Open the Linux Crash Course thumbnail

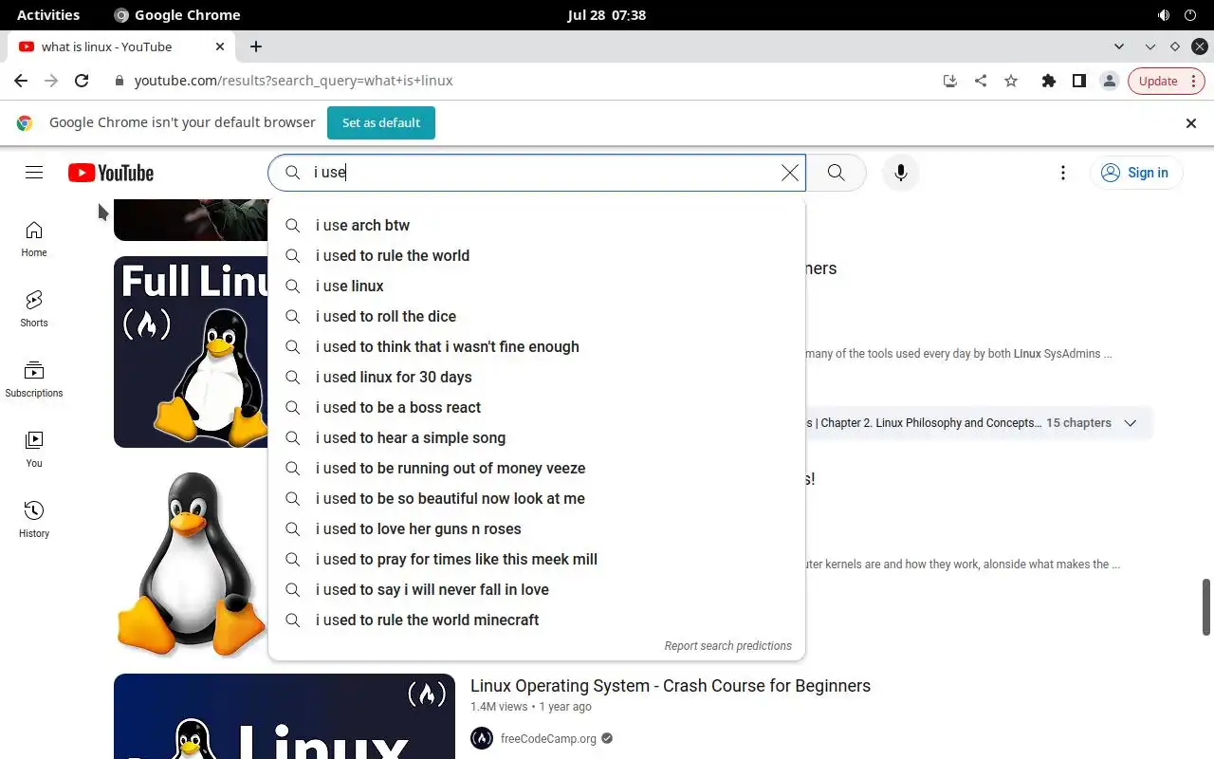(285, 716)
